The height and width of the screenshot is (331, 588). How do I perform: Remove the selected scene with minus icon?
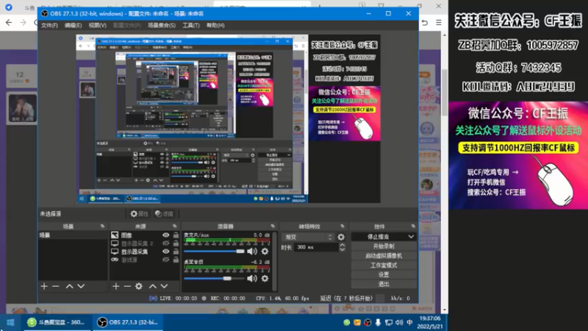pos(56,286)
